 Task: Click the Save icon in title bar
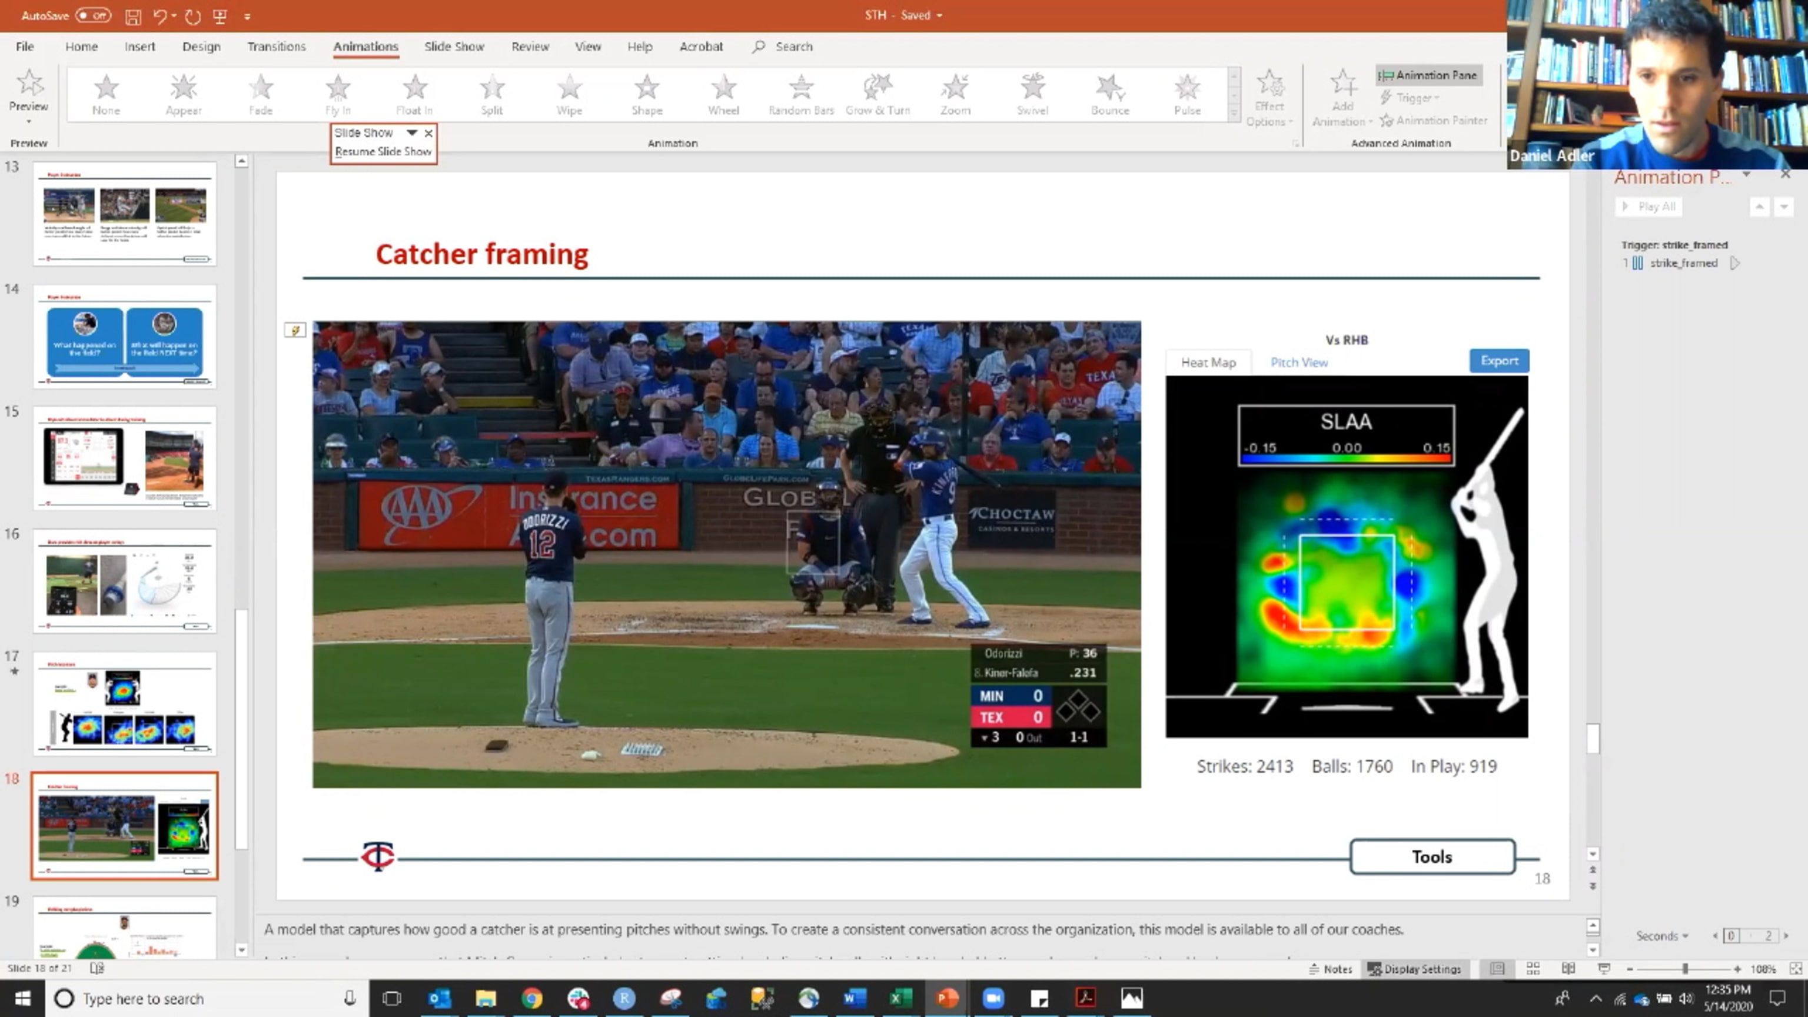pos(132,16)
